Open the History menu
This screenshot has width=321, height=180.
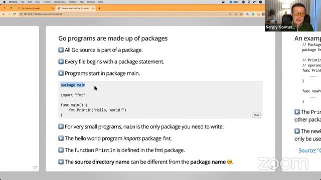[47, 2]
